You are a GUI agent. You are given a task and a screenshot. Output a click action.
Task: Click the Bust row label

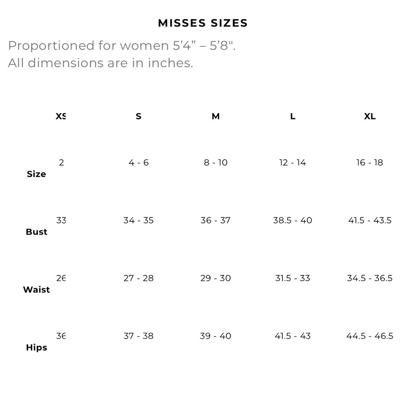pos(36,232)
